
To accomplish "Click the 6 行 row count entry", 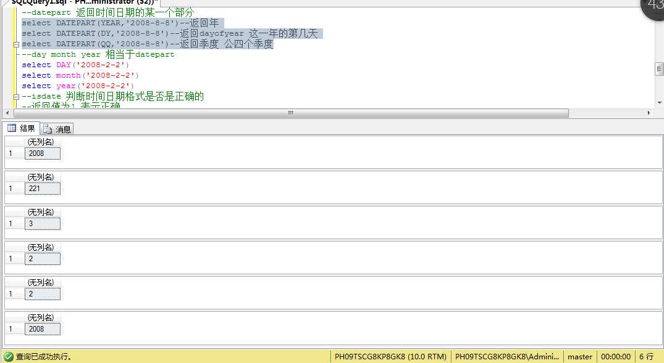I will (x=646, y=357).
